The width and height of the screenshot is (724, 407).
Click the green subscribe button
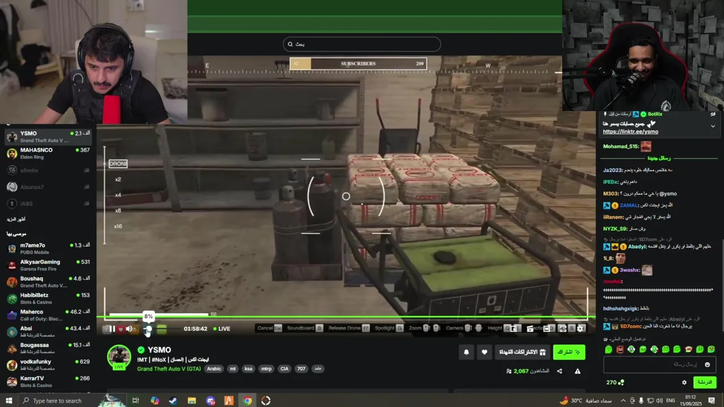tap(569, 352)
